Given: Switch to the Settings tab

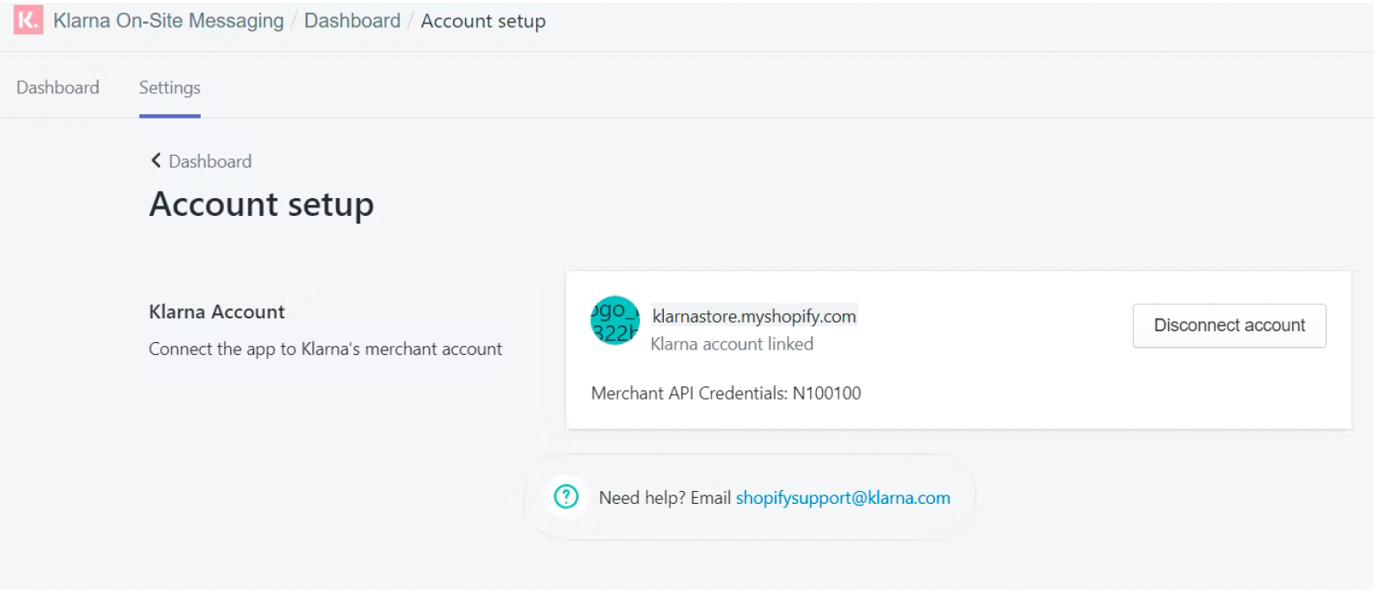Looking at the screenshot, I should 169,88.
